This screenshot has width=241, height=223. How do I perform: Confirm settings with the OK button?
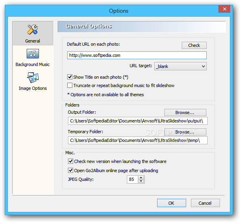pos(171,203)
